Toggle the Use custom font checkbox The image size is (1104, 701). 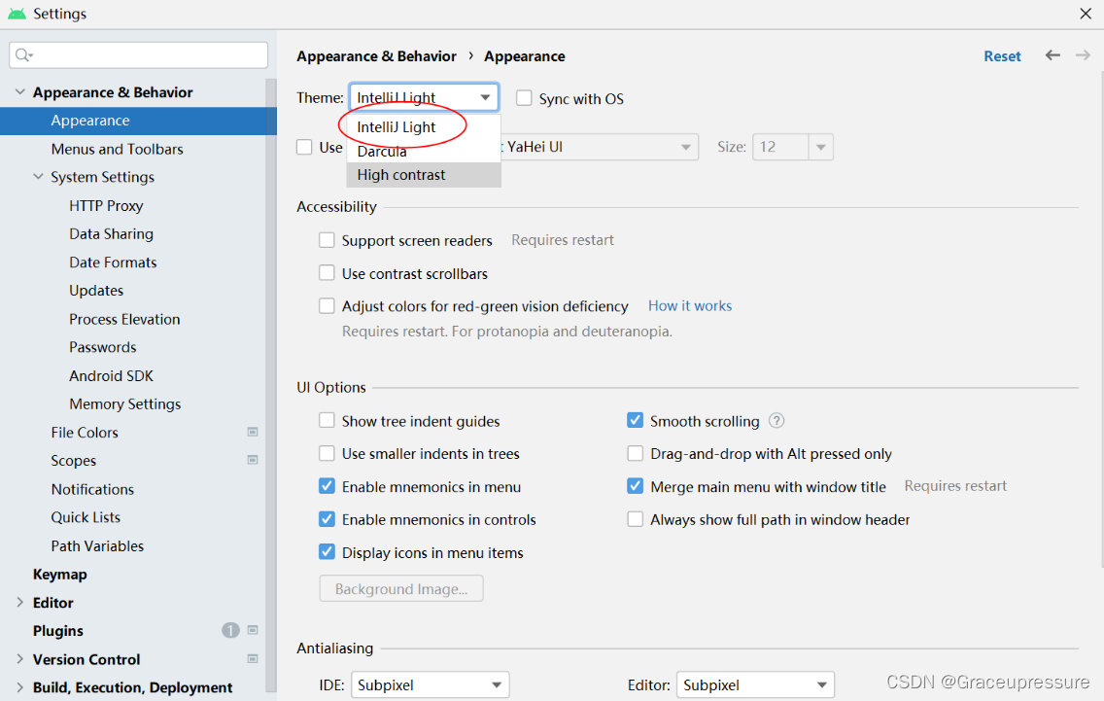click(x=304, y=147)
